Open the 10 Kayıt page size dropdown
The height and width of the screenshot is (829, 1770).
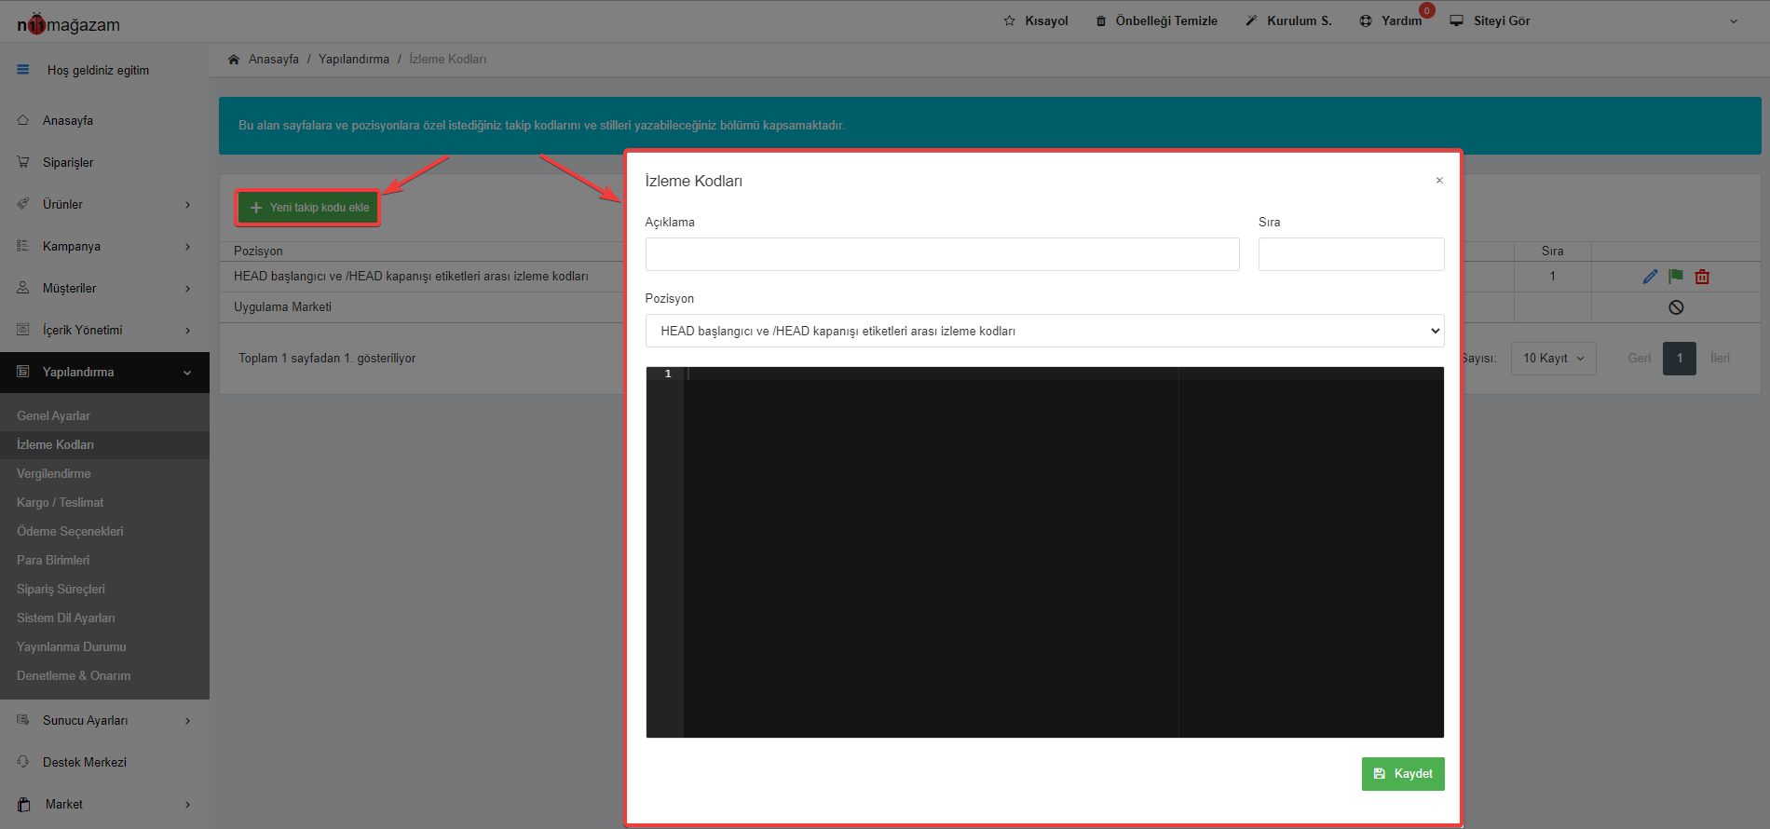pyautogui.click(x=1553, y=359)
